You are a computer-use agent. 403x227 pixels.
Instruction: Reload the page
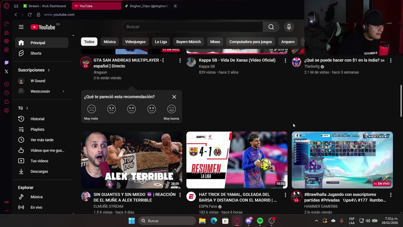pyautogui.click(x=30, y=15)
